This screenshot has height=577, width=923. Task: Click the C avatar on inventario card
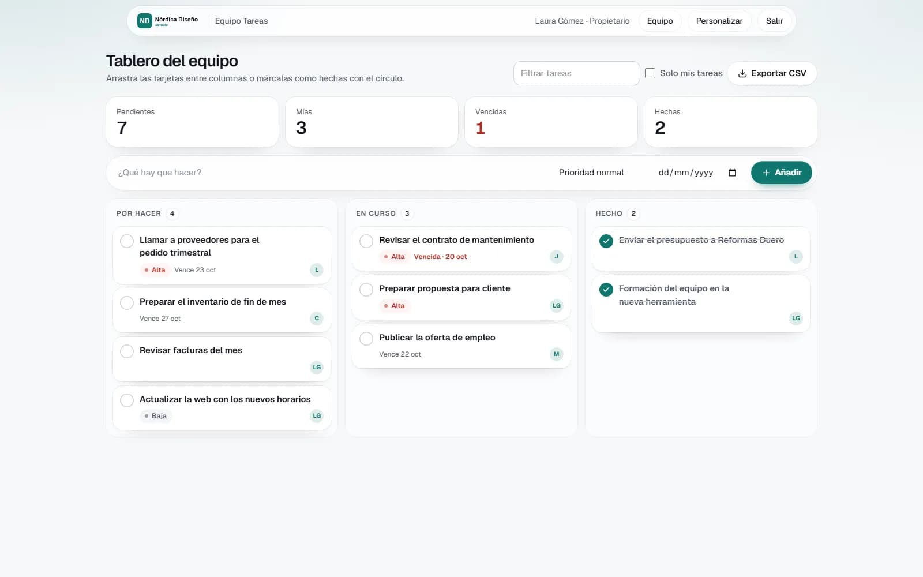[317, 319]
